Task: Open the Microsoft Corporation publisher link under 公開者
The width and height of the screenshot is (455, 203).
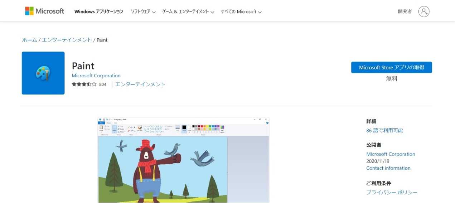Action: pyautogui.click(x=391, y=154)
